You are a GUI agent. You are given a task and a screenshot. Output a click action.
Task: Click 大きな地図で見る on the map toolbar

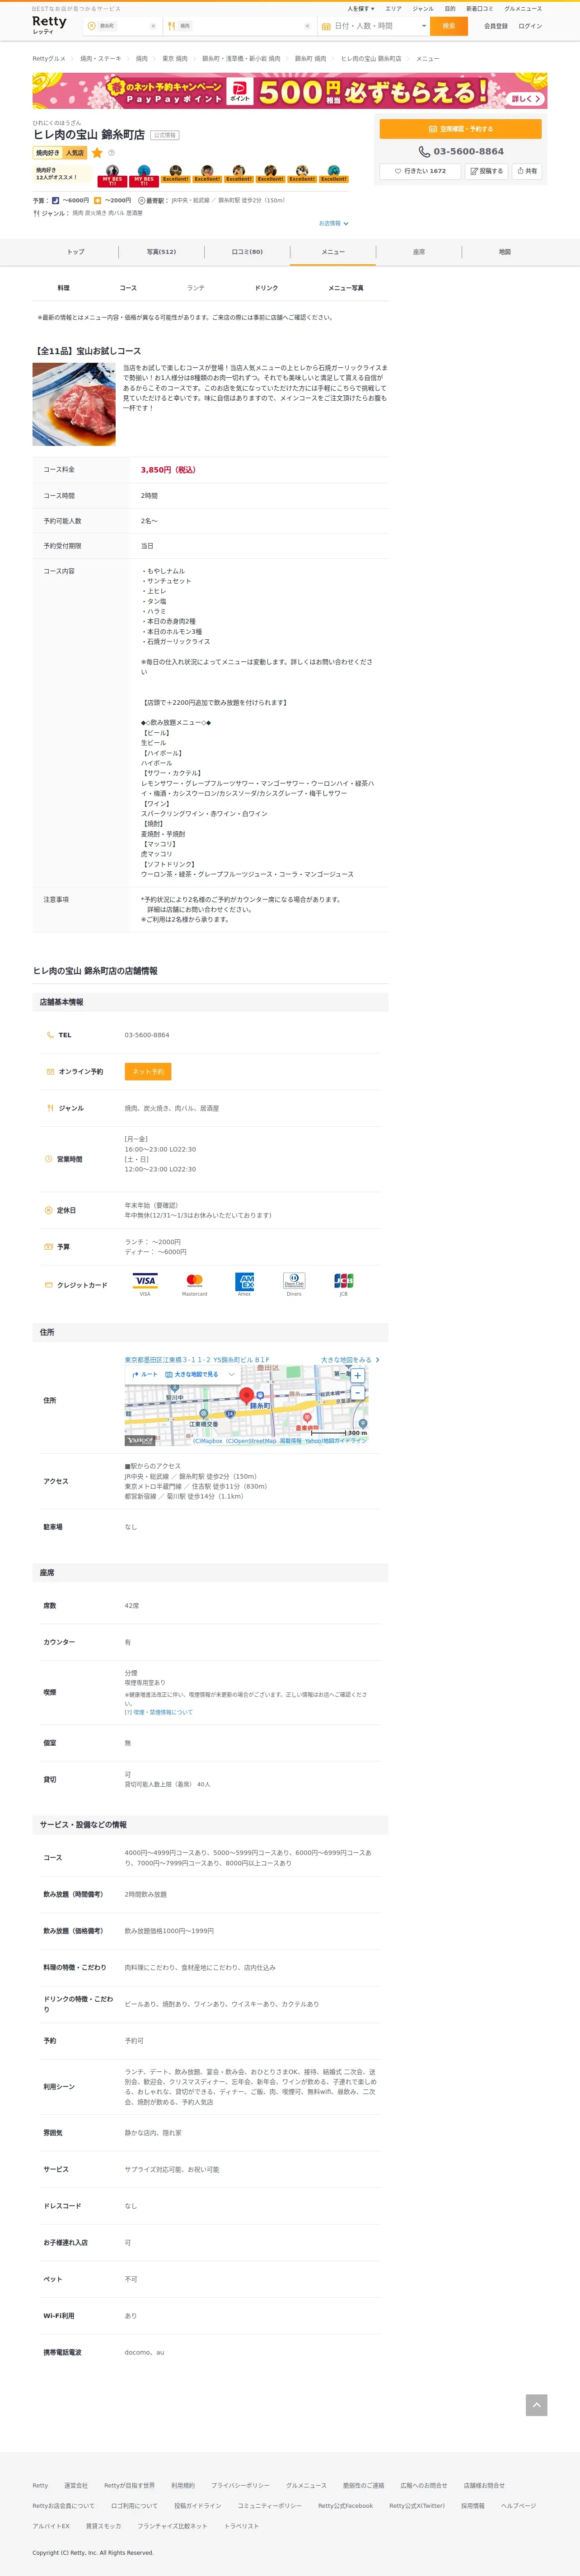pyautogui.click(x=192, y=1375)
